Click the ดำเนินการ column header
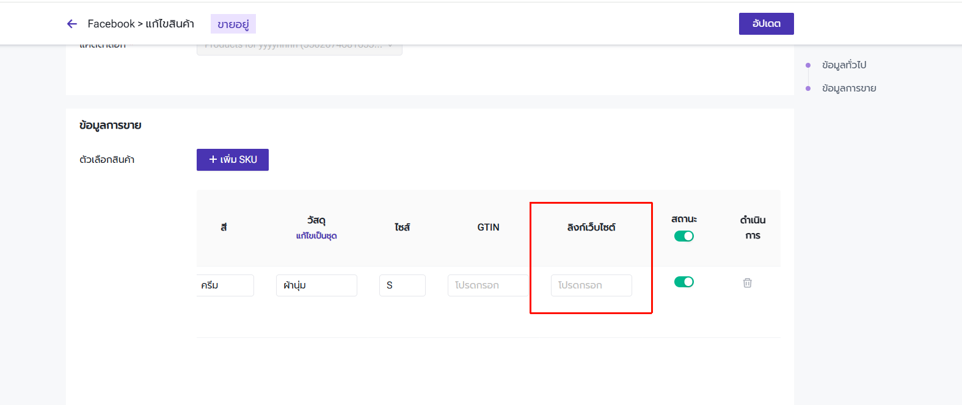962x405 pixels. [752, 228]
